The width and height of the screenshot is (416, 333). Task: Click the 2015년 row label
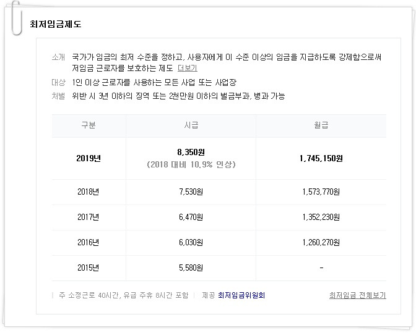89,268
